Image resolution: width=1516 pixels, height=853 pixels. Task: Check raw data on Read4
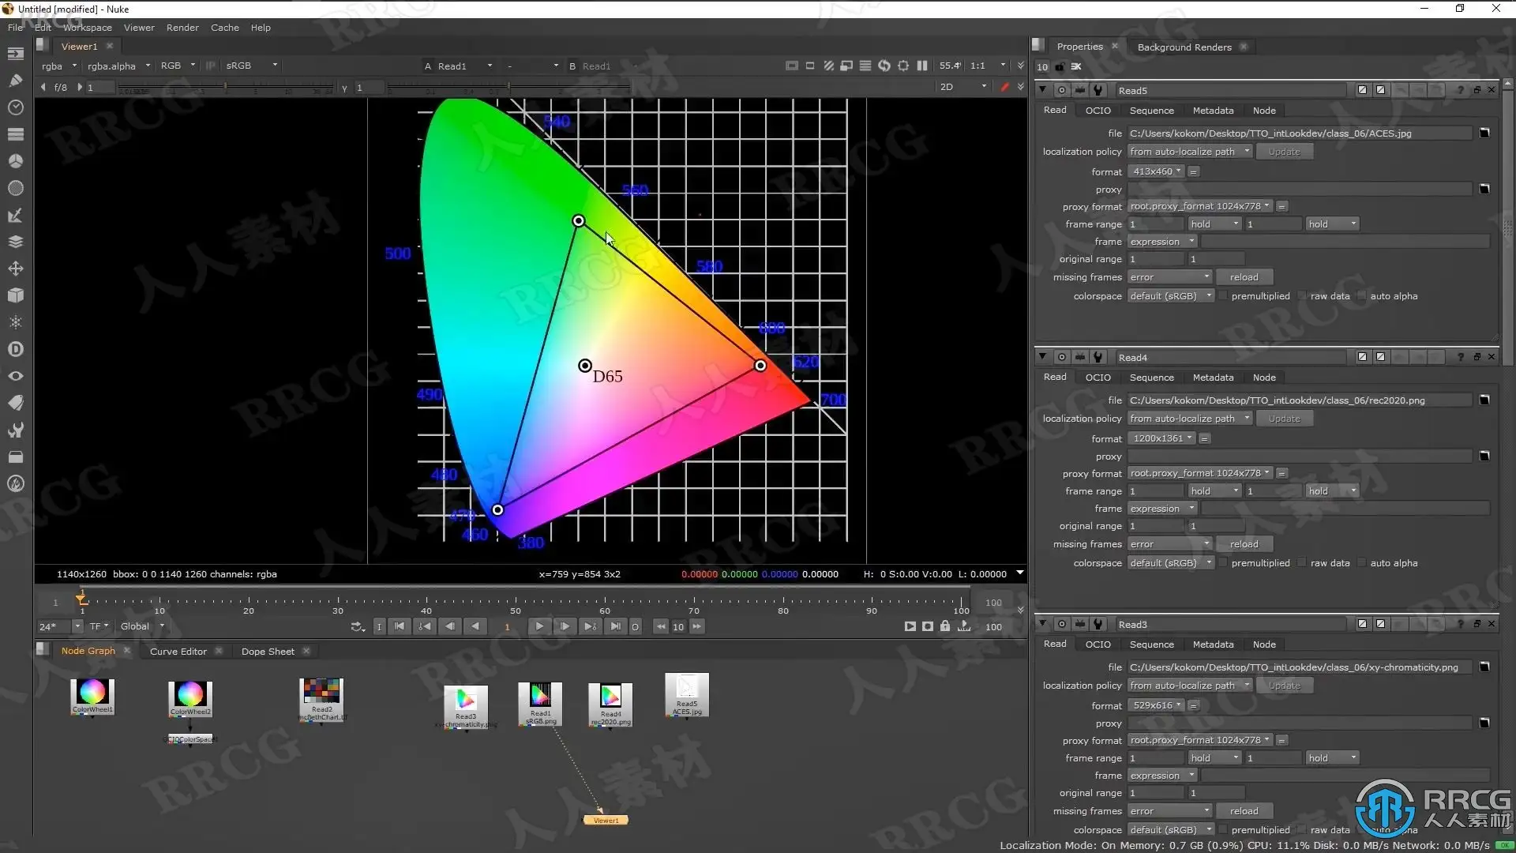[x=1302, y=563]
